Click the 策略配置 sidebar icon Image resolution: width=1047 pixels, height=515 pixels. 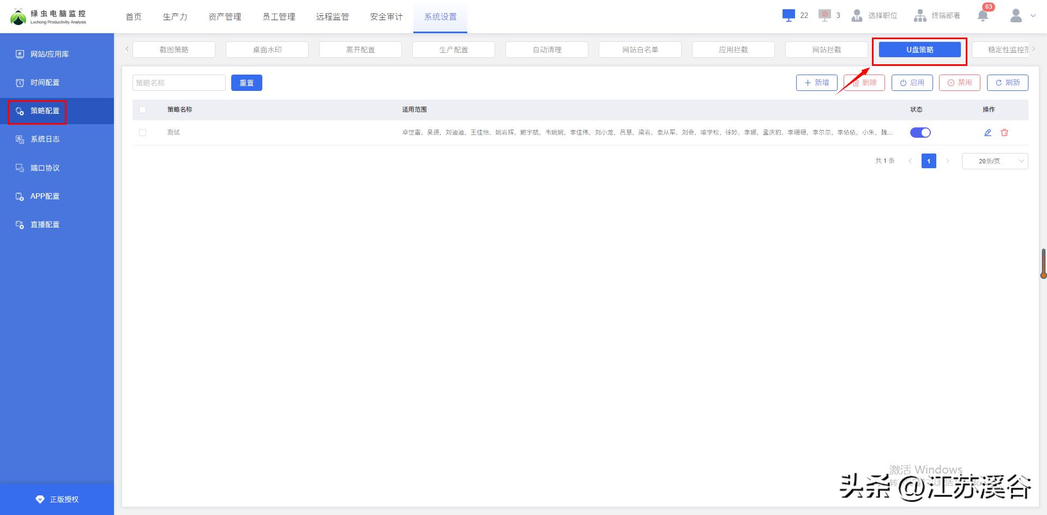click(x=20, y=111)
